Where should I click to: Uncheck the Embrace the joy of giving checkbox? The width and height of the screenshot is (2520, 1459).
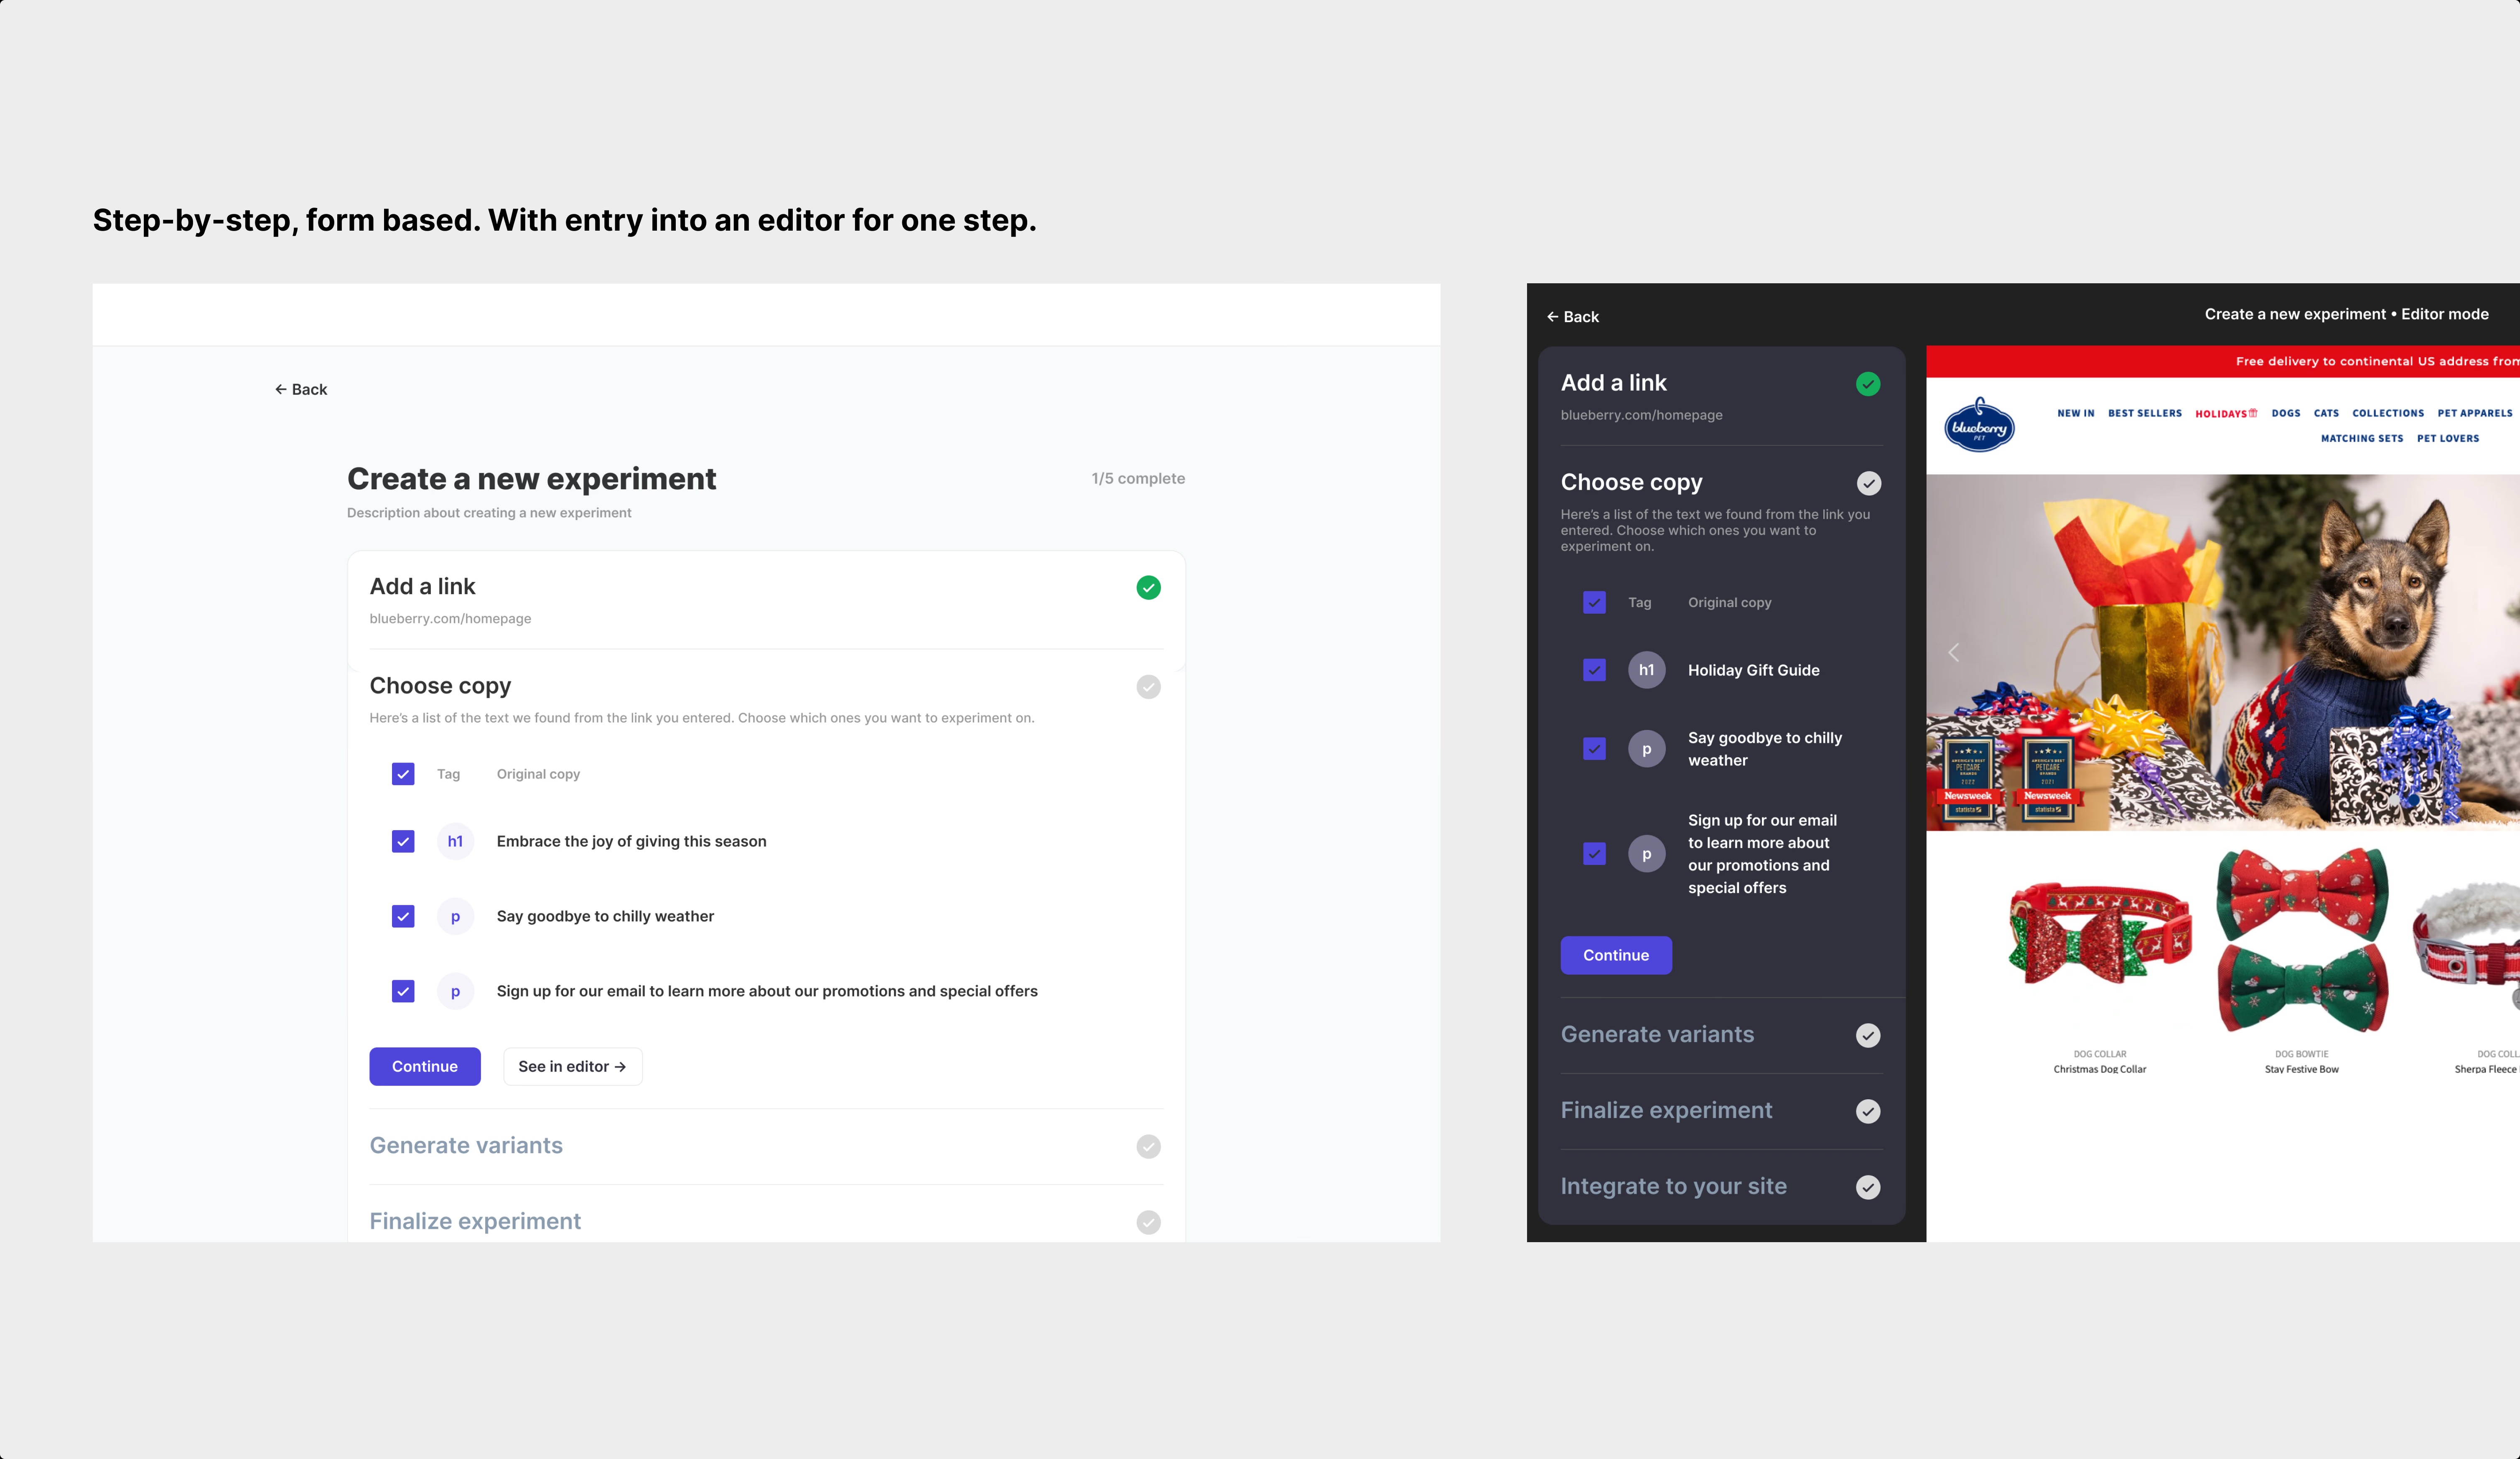click(403, 842)
